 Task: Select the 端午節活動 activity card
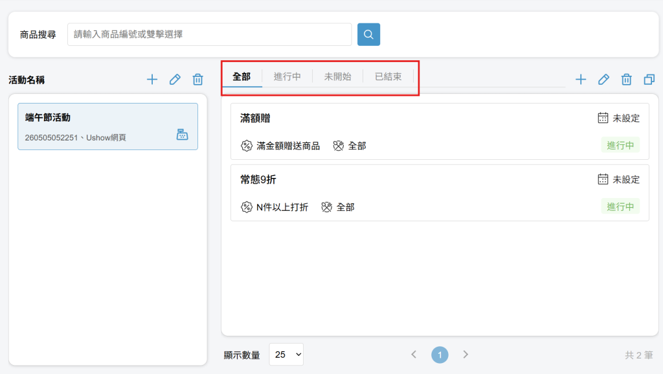pos(108,126)
